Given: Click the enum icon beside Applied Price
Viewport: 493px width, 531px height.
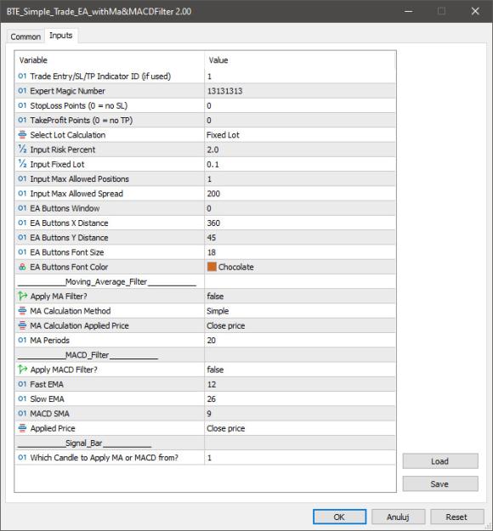Looking at the screenshot, I should (22, 428).
